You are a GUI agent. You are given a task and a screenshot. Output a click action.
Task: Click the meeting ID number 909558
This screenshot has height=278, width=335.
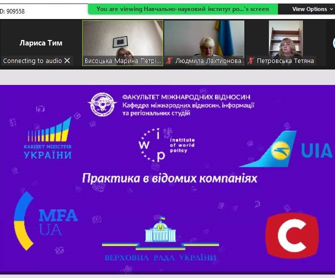[x=15, y=11]
